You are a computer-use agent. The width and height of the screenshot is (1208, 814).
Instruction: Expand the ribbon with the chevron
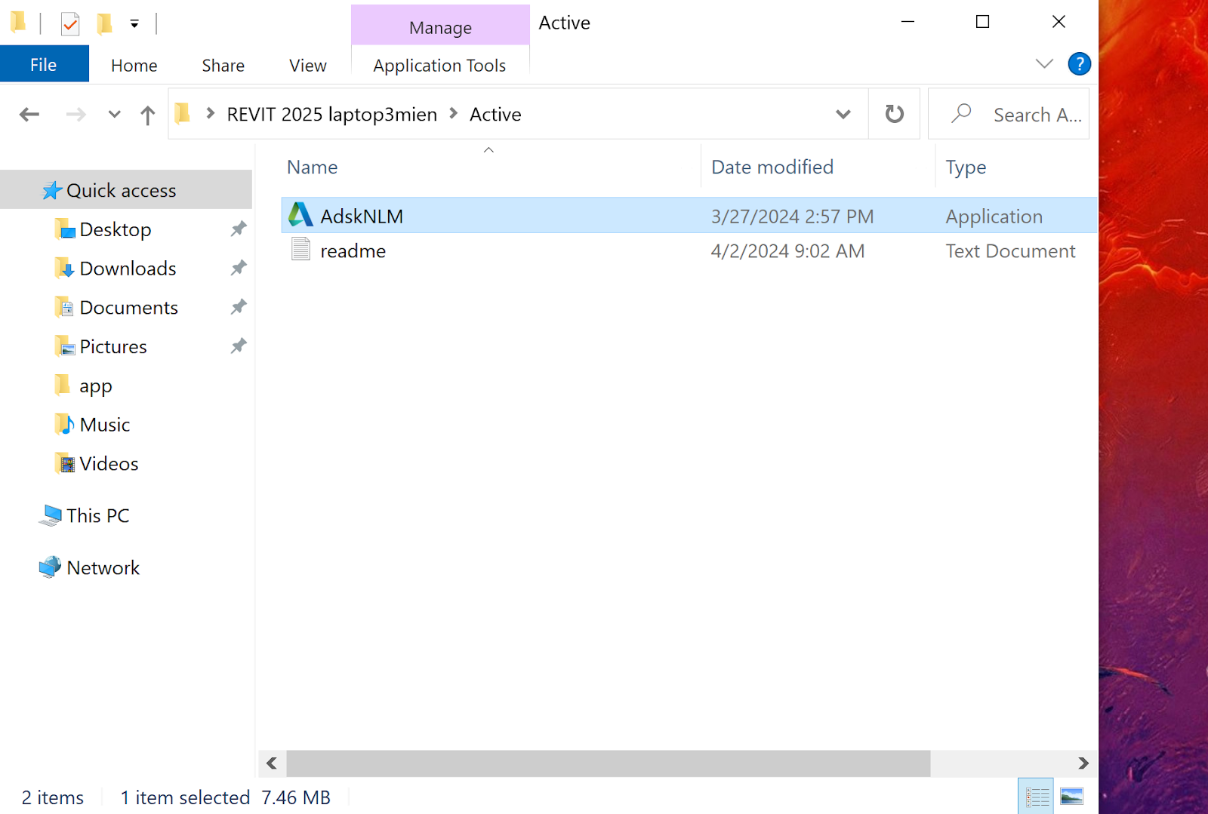click(x=1043, y=64)
